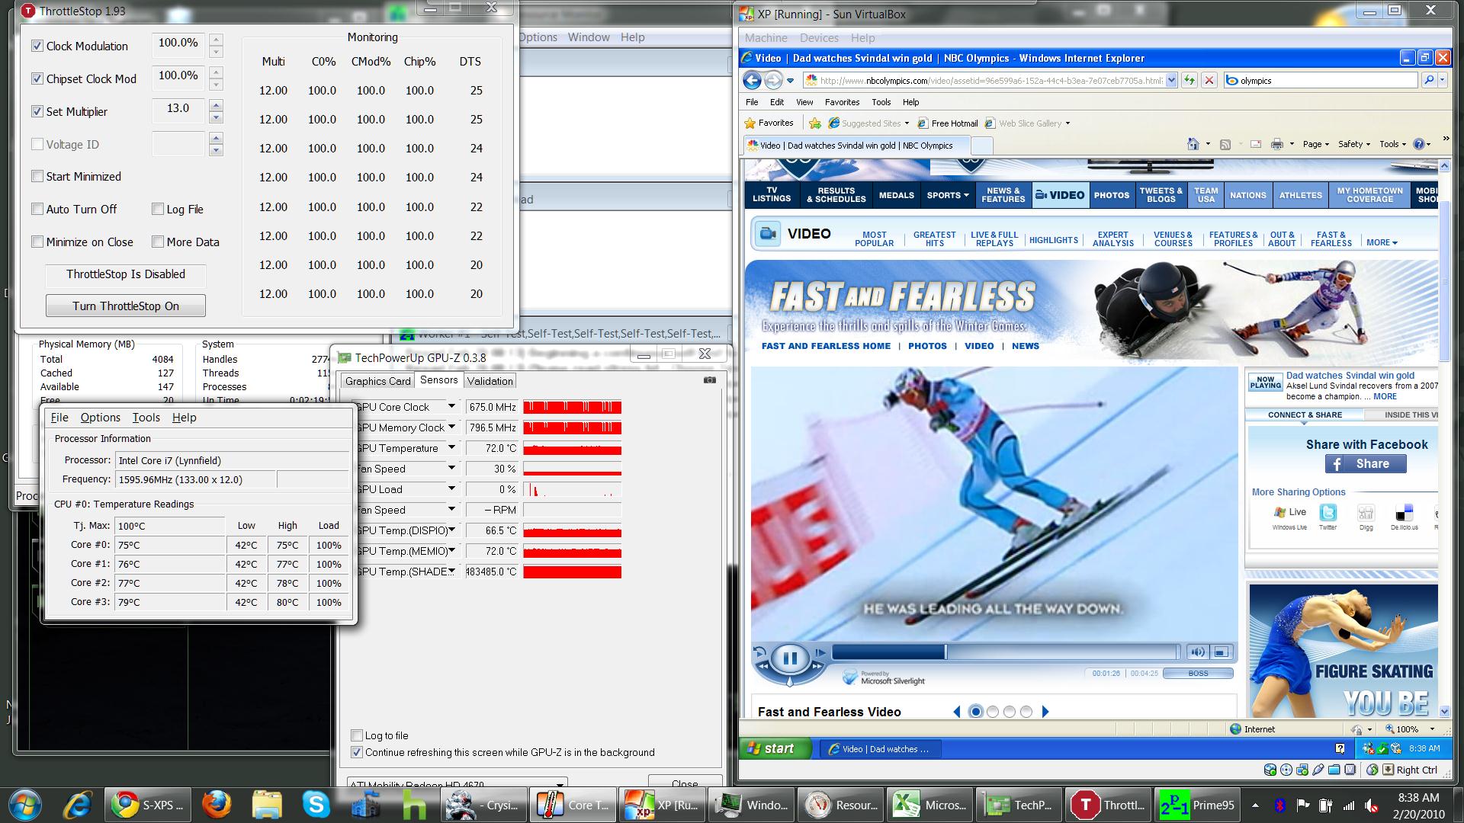Uncheck Continue refreshing in background option
1464x823 pixels.
click(x=356, y=752)
